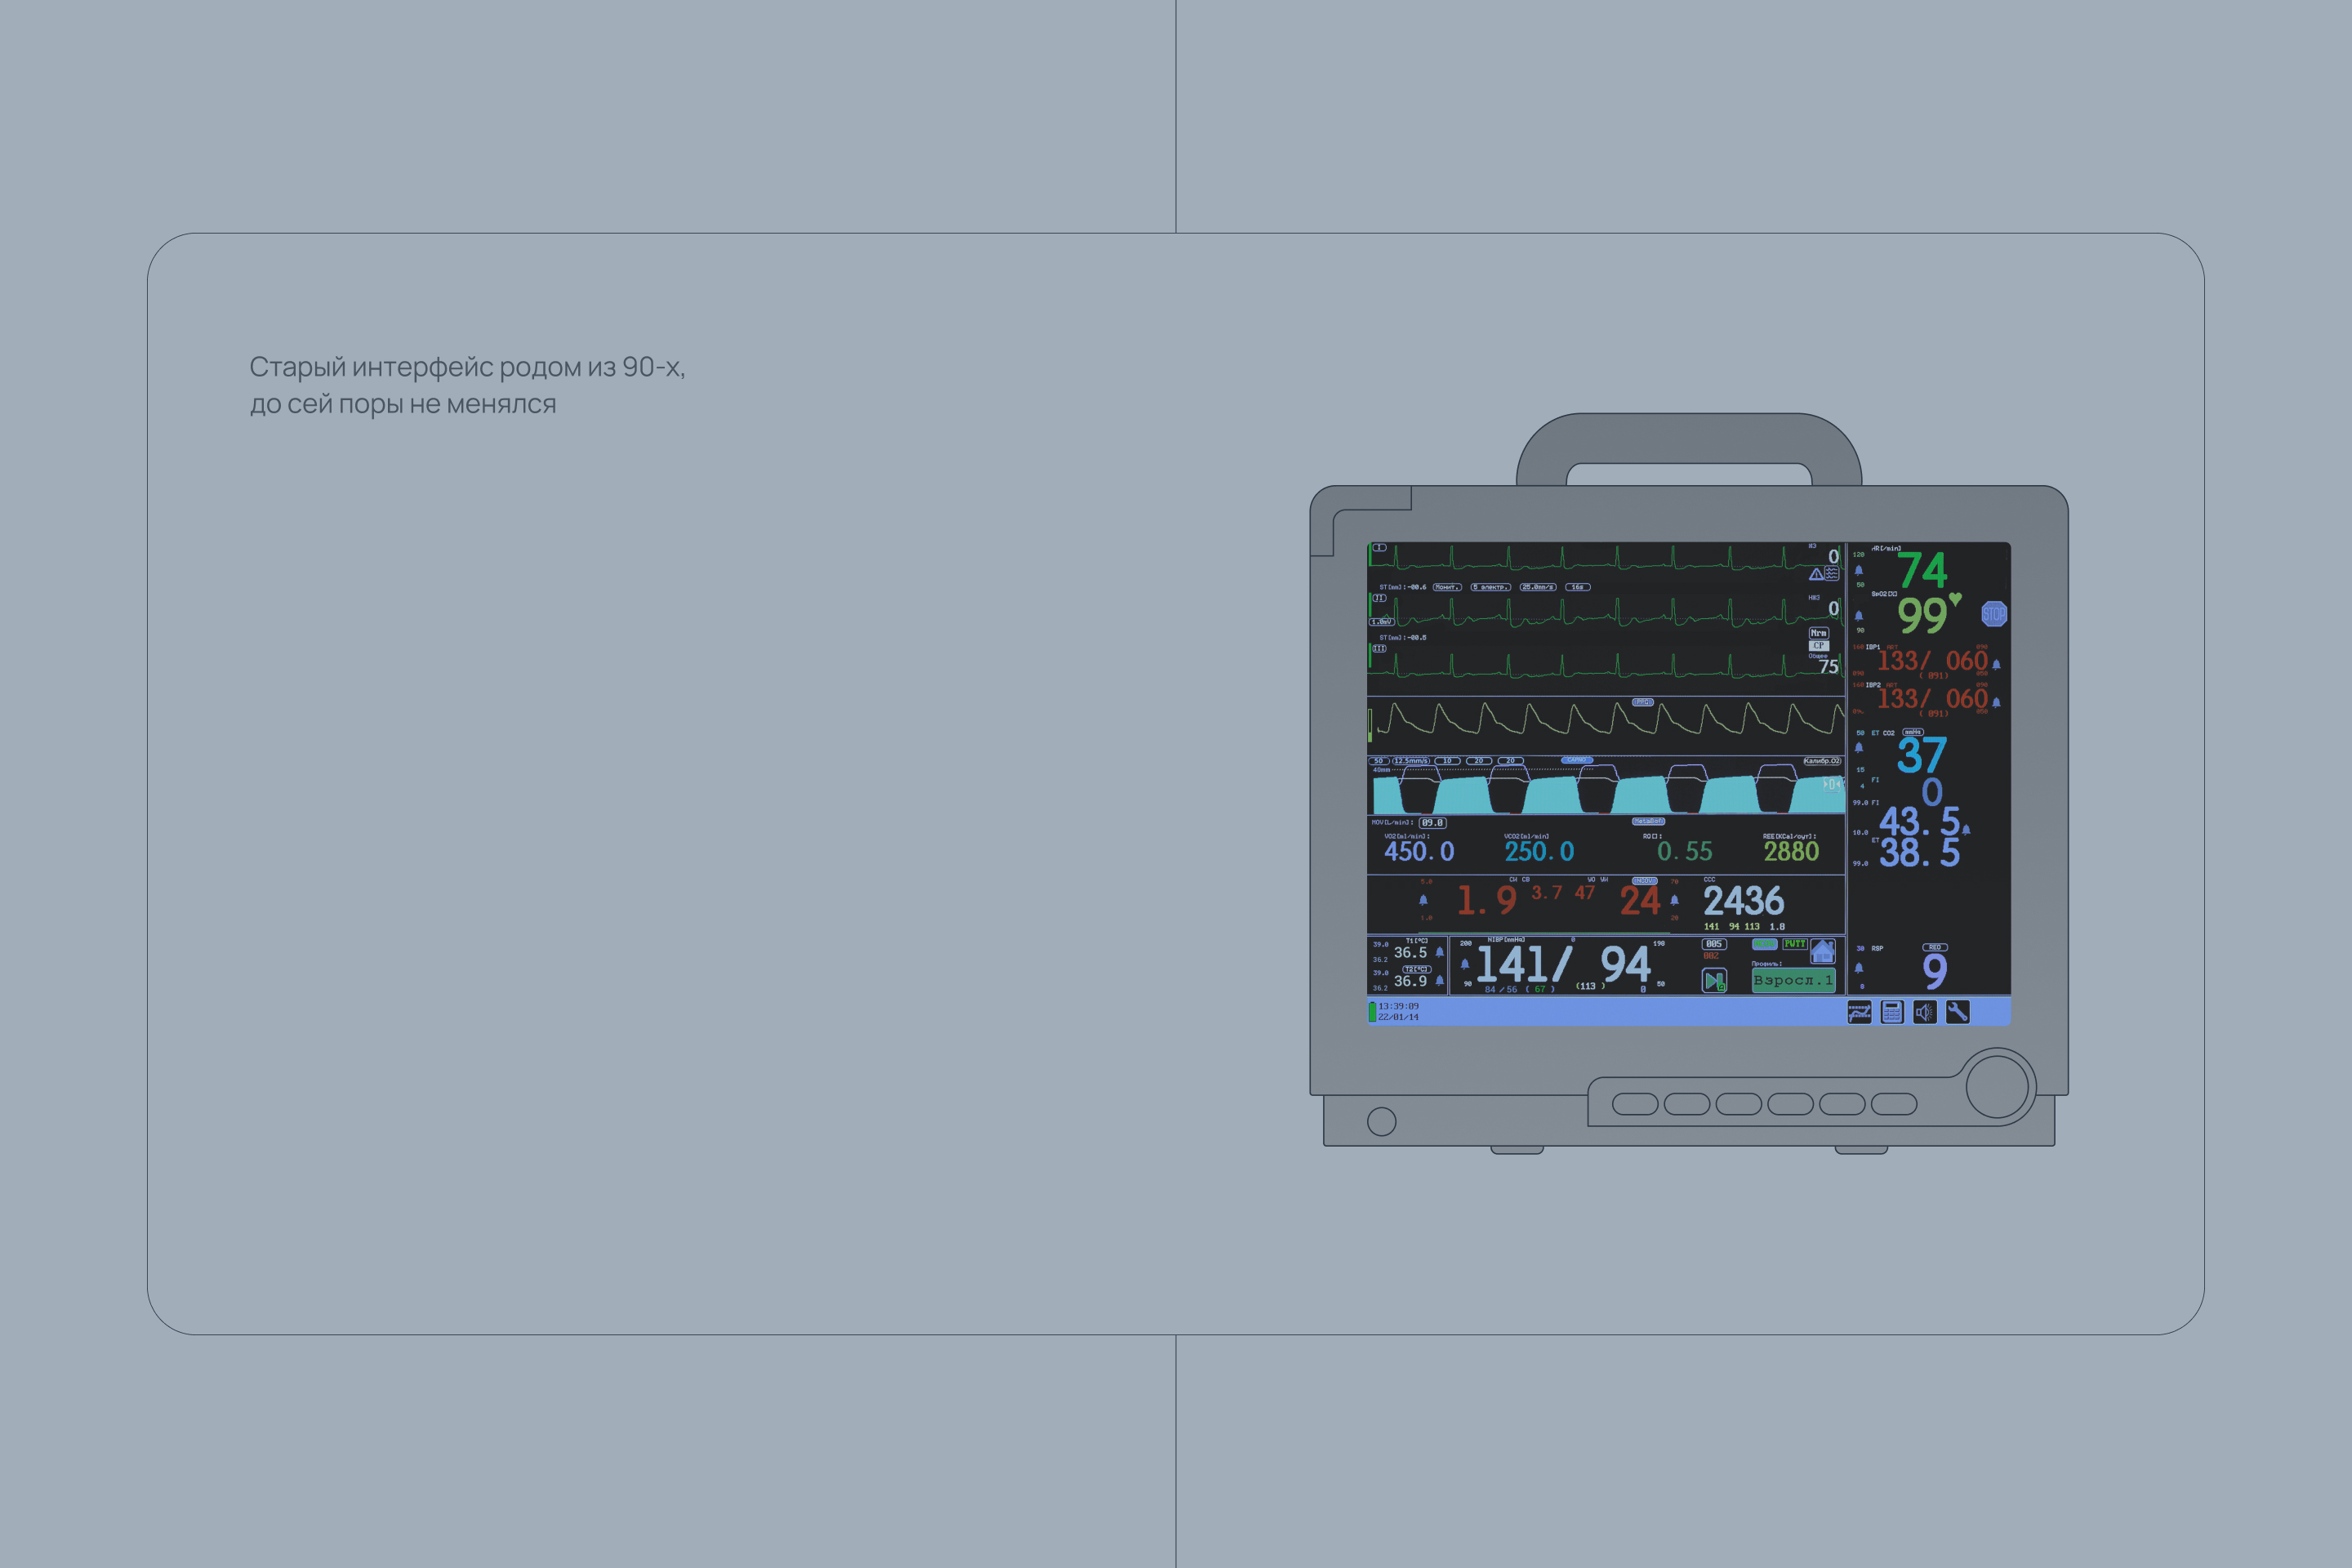Viewport: 2352px width, 1568px height.
Task: Open the Взросл.1 profile selector
Action: (x=1793, y=980)
